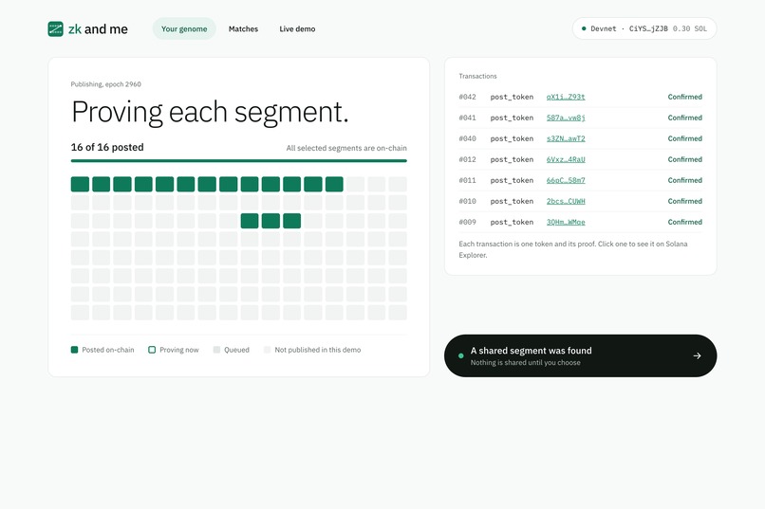The image size is (765, 509).
Task: Click Confirmed status of transaction #042
Action: click(684, 97)
